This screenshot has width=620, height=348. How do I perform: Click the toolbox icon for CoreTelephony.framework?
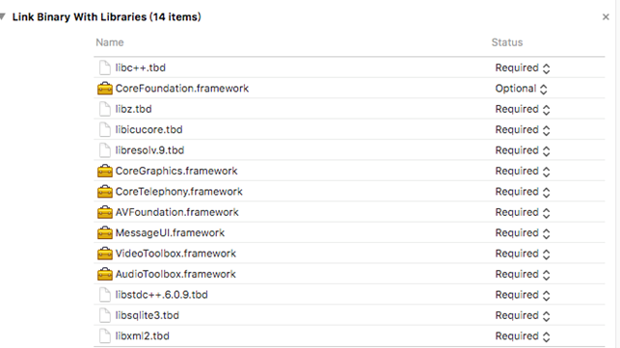coord(105,192)
